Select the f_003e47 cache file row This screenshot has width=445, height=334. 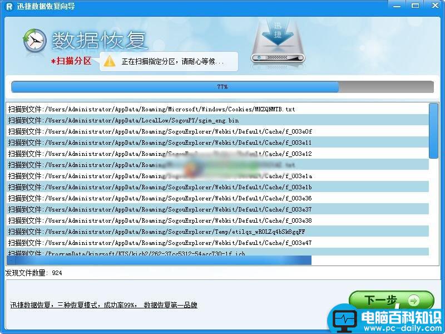click(x=217, y=243)
